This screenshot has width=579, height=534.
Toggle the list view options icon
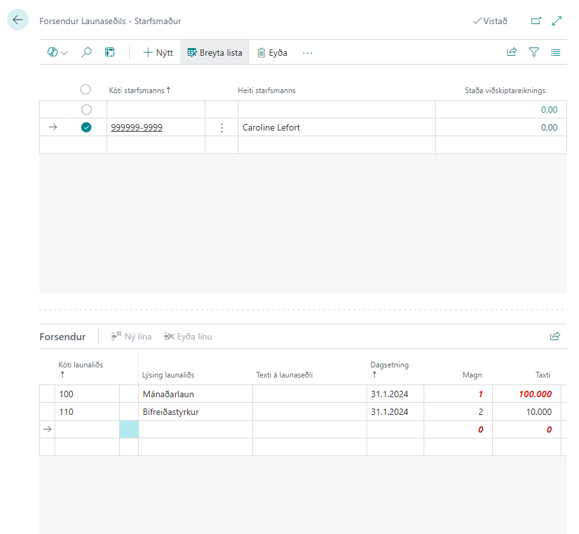click(556, 53)
